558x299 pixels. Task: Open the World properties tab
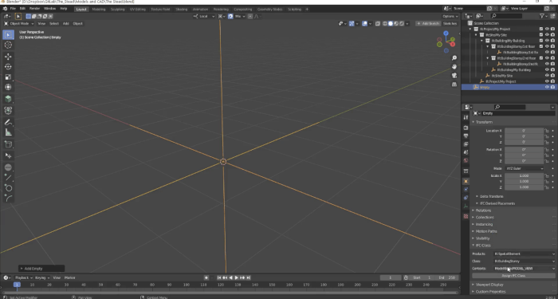(466, 160)
